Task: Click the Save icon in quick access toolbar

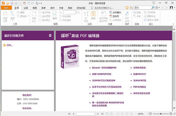Action: tap(12, 3)
